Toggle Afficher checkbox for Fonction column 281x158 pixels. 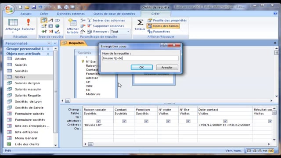click(x=146, y=121)
